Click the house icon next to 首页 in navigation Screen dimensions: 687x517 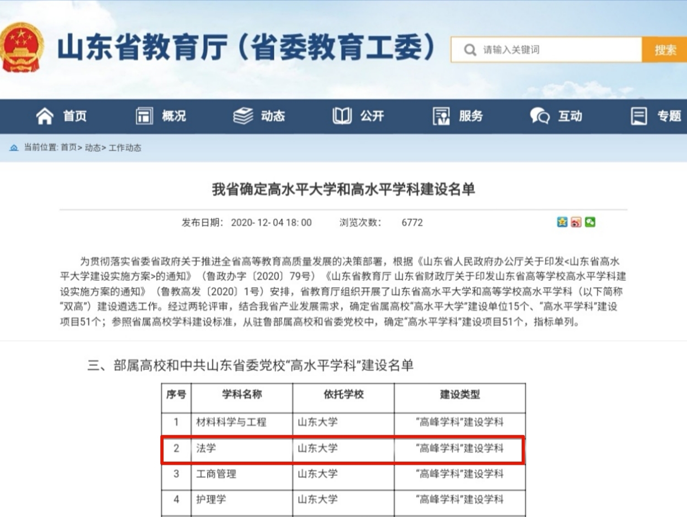45,116
